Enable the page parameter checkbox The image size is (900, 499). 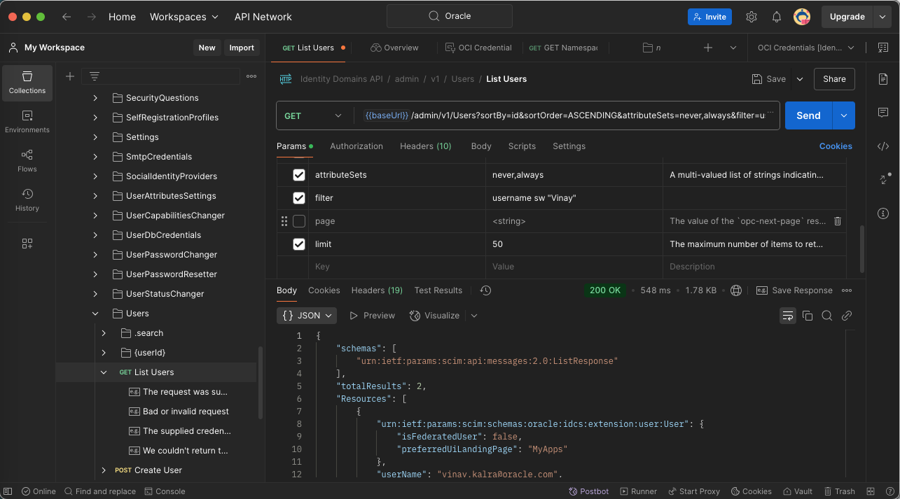(x=299, y=221)
